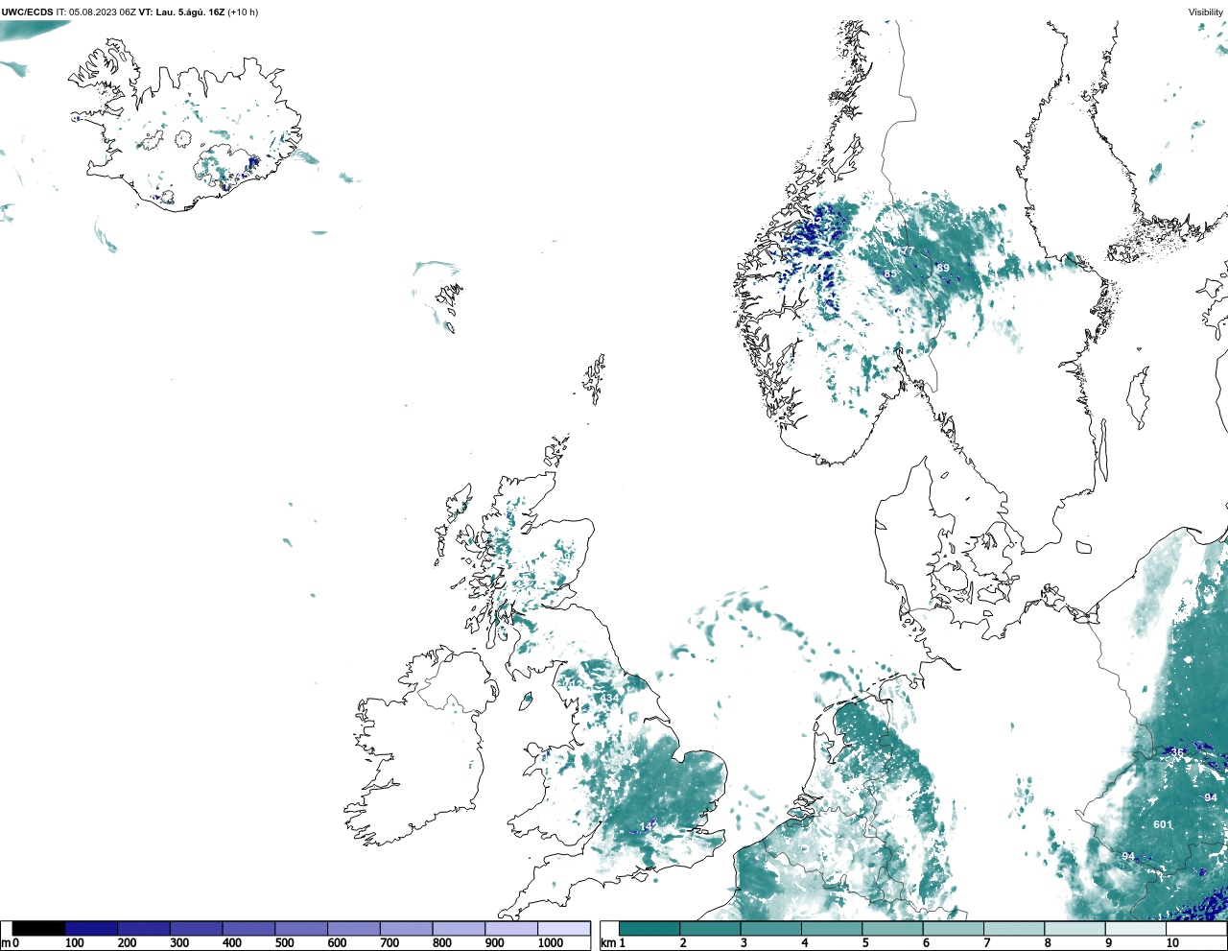Viewport: 1228px width, 951px height.
Task: Click the '89' value over Scandinavia
Action: [x=943, y=268]
